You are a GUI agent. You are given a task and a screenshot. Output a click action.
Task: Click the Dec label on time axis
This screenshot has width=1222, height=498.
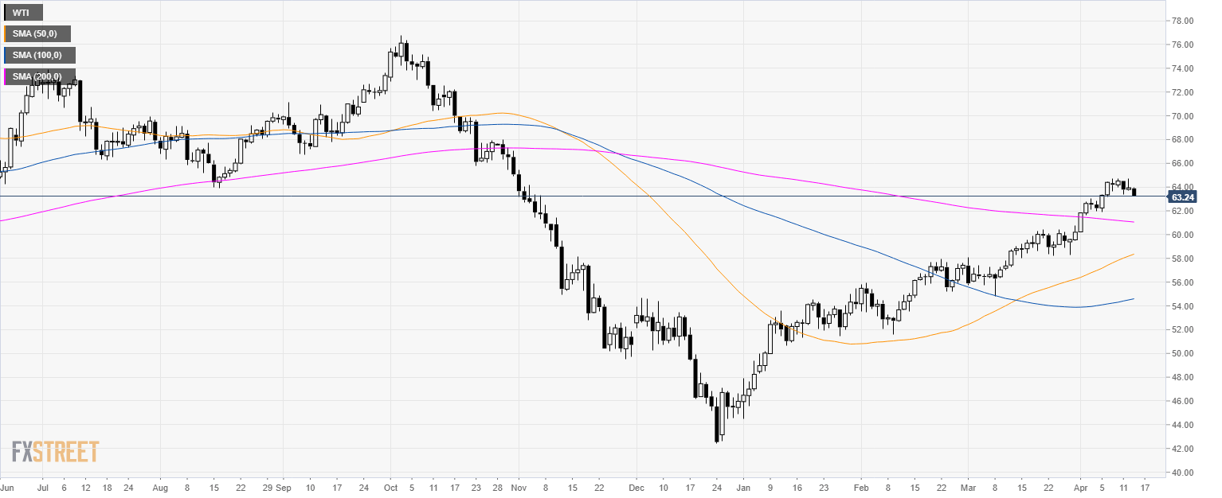click(636, 486)
